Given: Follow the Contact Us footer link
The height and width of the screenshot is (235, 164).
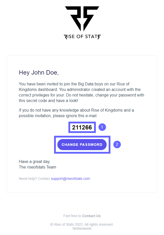Looking at the screenshot, I should point(91,216).
